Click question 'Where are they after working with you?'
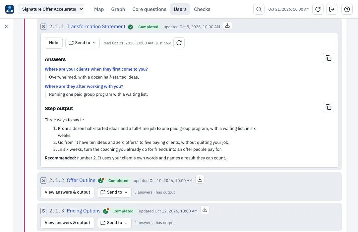The image size is (358, 232). (84, 86)
